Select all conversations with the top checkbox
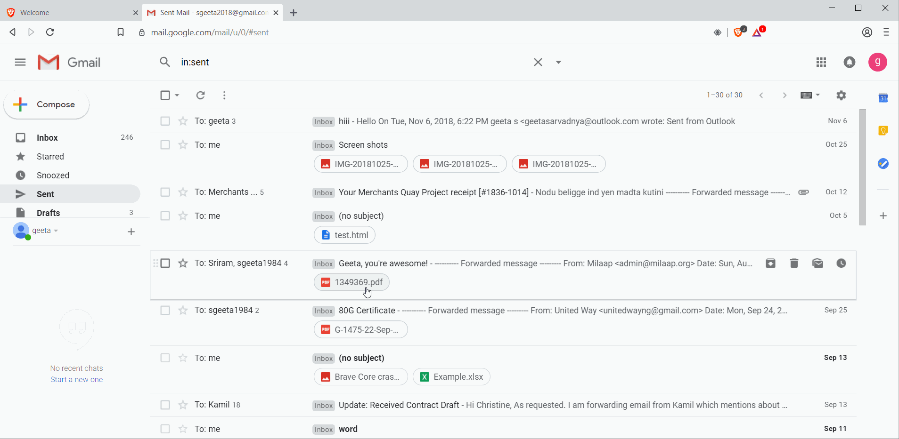Screen dimensions: 899x439 tap(165, 95)
